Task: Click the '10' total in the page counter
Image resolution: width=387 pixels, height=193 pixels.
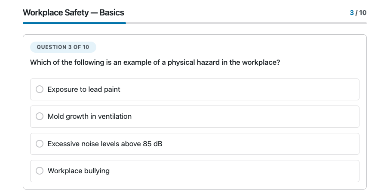Action: [x=362, y=12]
